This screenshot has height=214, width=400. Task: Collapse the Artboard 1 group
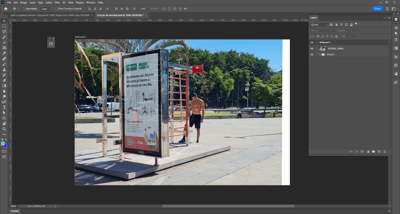pyautogui.click(x=317, y=42)
